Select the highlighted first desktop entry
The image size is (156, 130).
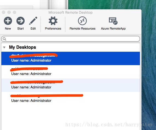(71, 58)
